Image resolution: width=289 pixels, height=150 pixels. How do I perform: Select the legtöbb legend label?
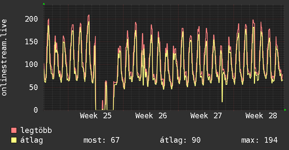pos(36,130)
